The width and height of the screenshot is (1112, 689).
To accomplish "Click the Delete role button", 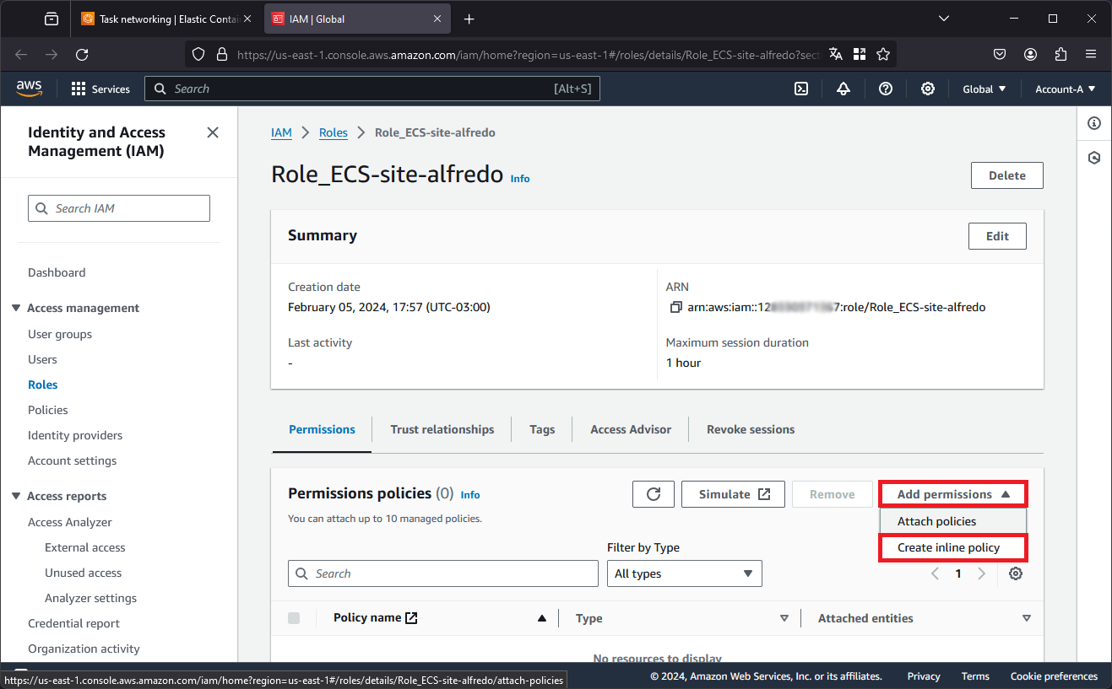I will [x=1007, y=175].
